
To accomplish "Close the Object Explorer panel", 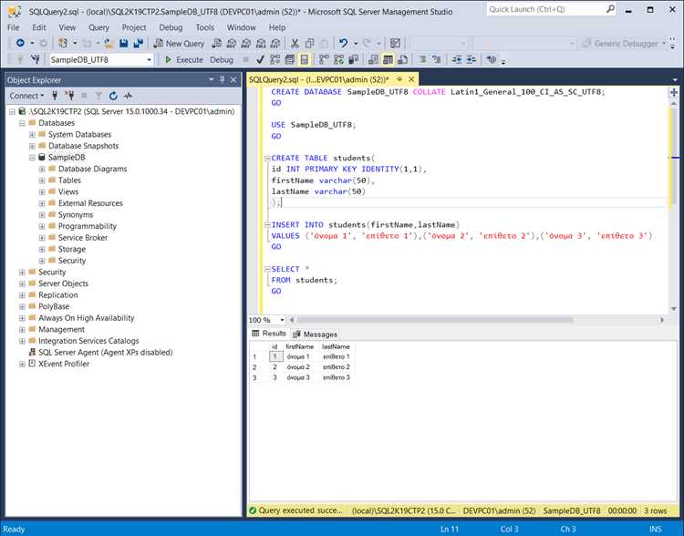I will click(233, 80).
